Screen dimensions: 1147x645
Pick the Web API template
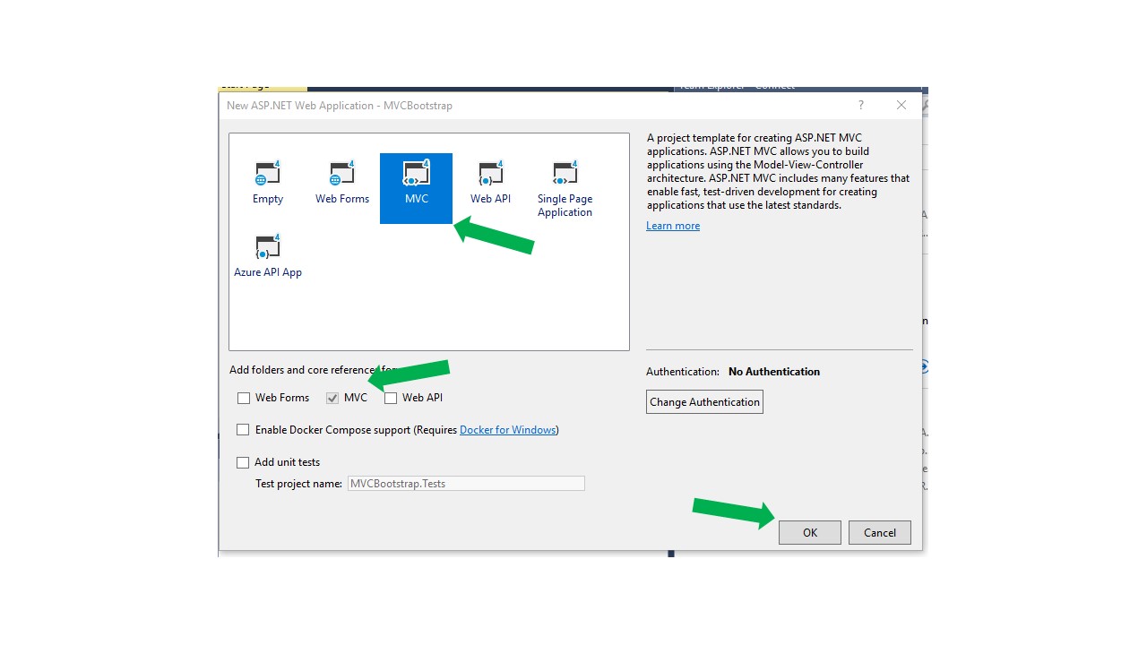click(491, 184)
